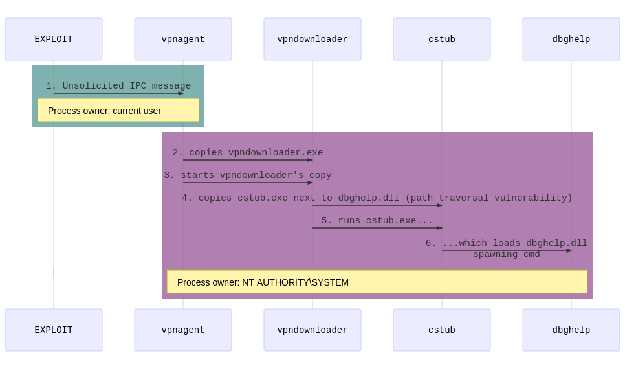Click the path traversal vulnerability message text
This screenshot has width=625, height=373.
[x=377, y=198]
